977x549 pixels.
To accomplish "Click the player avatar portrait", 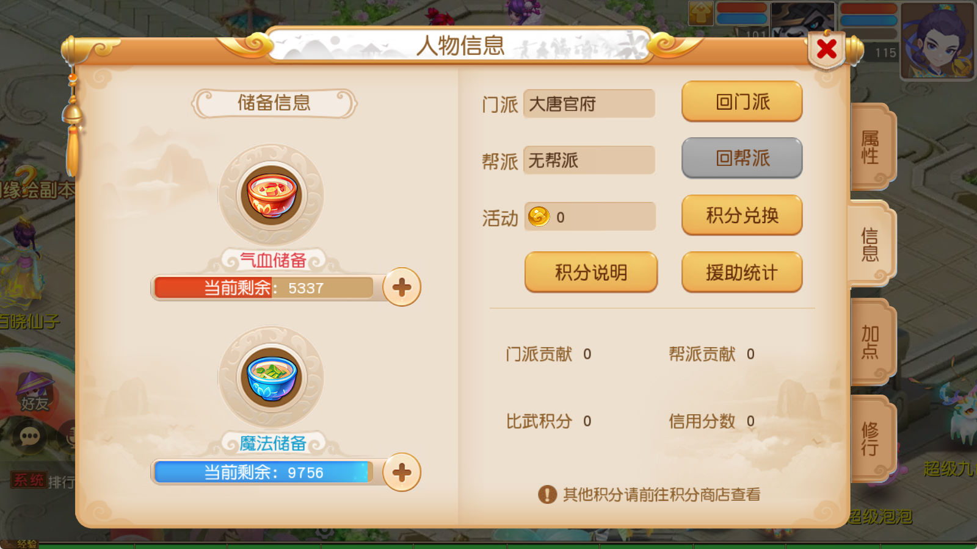I will coord(937,40).
